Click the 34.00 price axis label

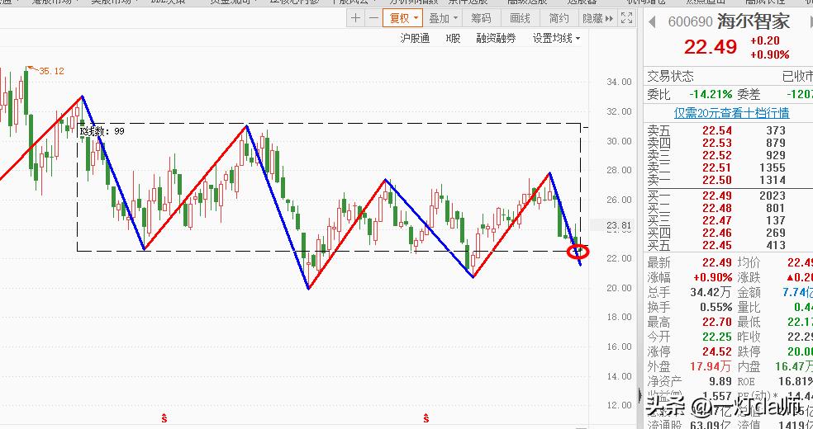tap(619, 82)
